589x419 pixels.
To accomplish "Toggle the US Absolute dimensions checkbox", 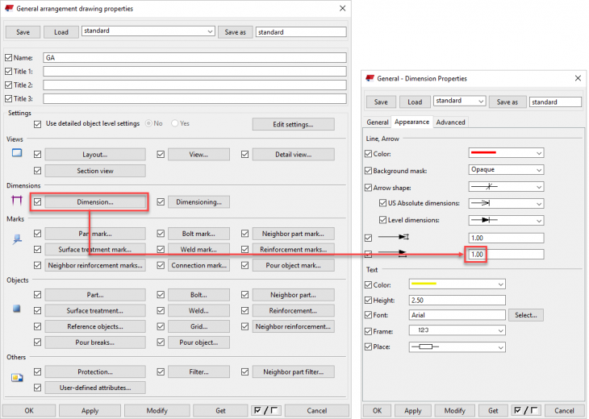I will pyautogui.click(x=382, y=203).
